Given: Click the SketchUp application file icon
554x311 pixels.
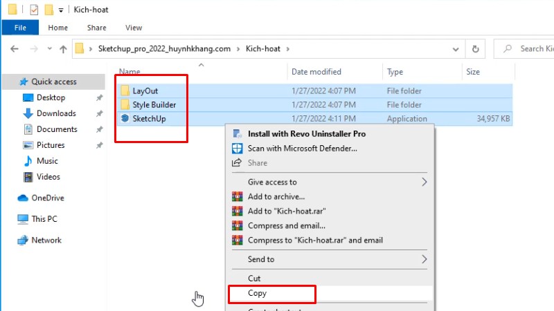Looking at the screenshot, I should 125,119.
